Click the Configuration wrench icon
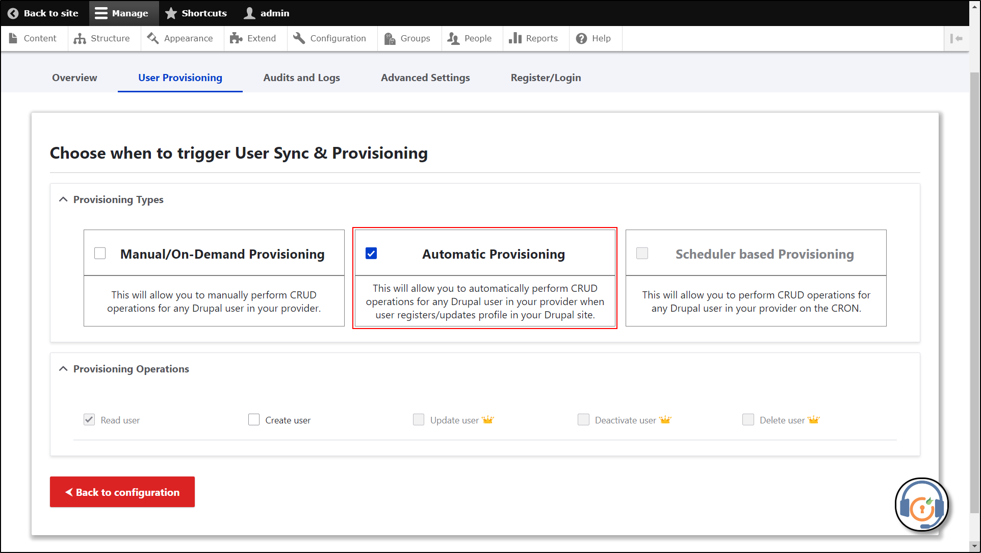The image size is (981, 553). pyautogui.click(x=299, y=38)
